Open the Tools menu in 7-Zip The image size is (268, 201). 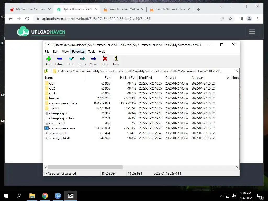92,52
